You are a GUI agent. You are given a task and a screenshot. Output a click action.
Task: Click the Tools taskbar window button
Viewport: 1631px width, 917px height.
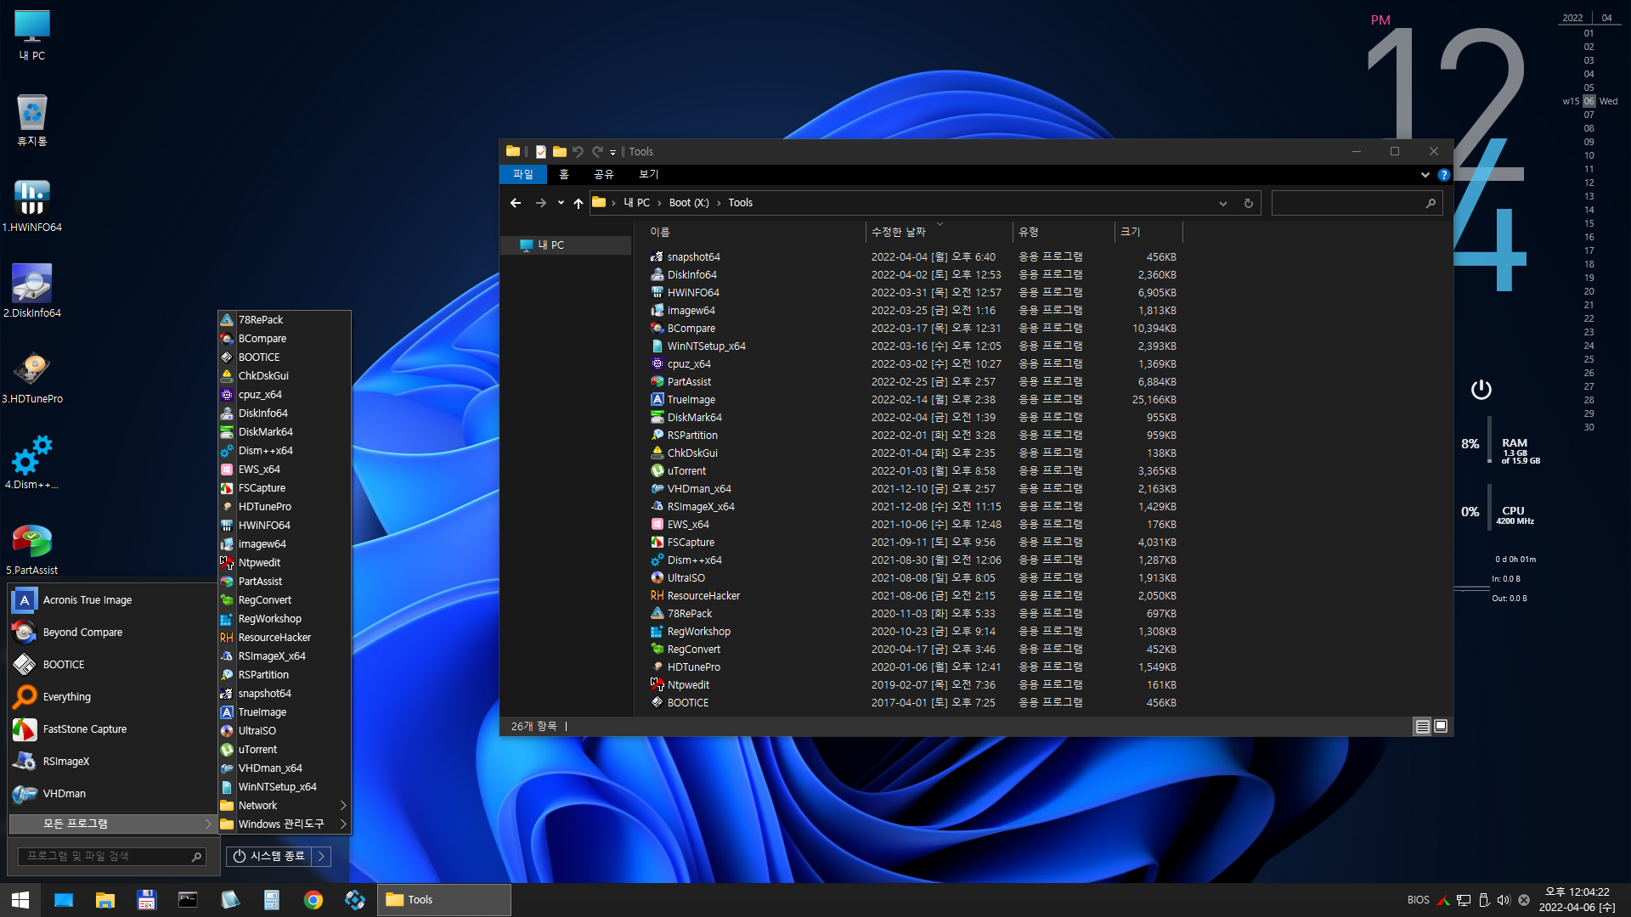coord(443,900)
